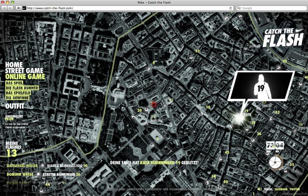Click the flashed name Dominik Wrede
The image size is (308, 196).
point(20,175)
